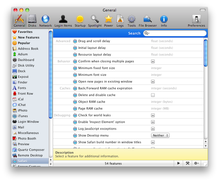Open the Logs toolbar section
219x182 pixels.
(120, 21)
